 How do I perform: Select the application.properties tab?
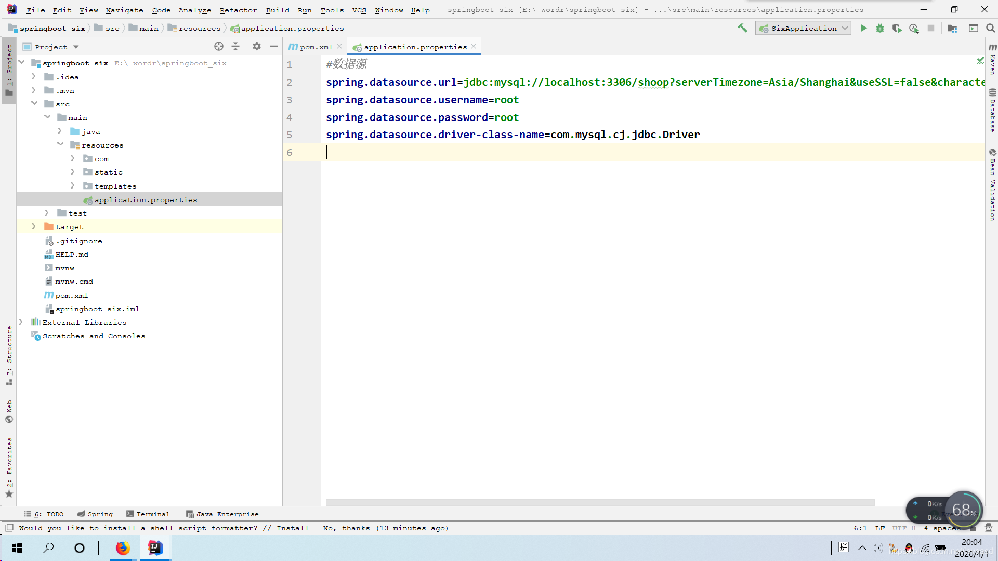click(x=415, y=47)
